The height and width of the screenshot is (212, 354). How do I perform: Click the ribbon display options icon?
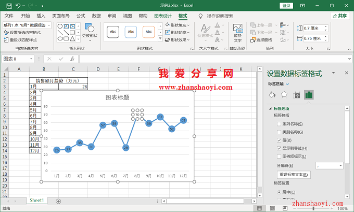[302, 6]
